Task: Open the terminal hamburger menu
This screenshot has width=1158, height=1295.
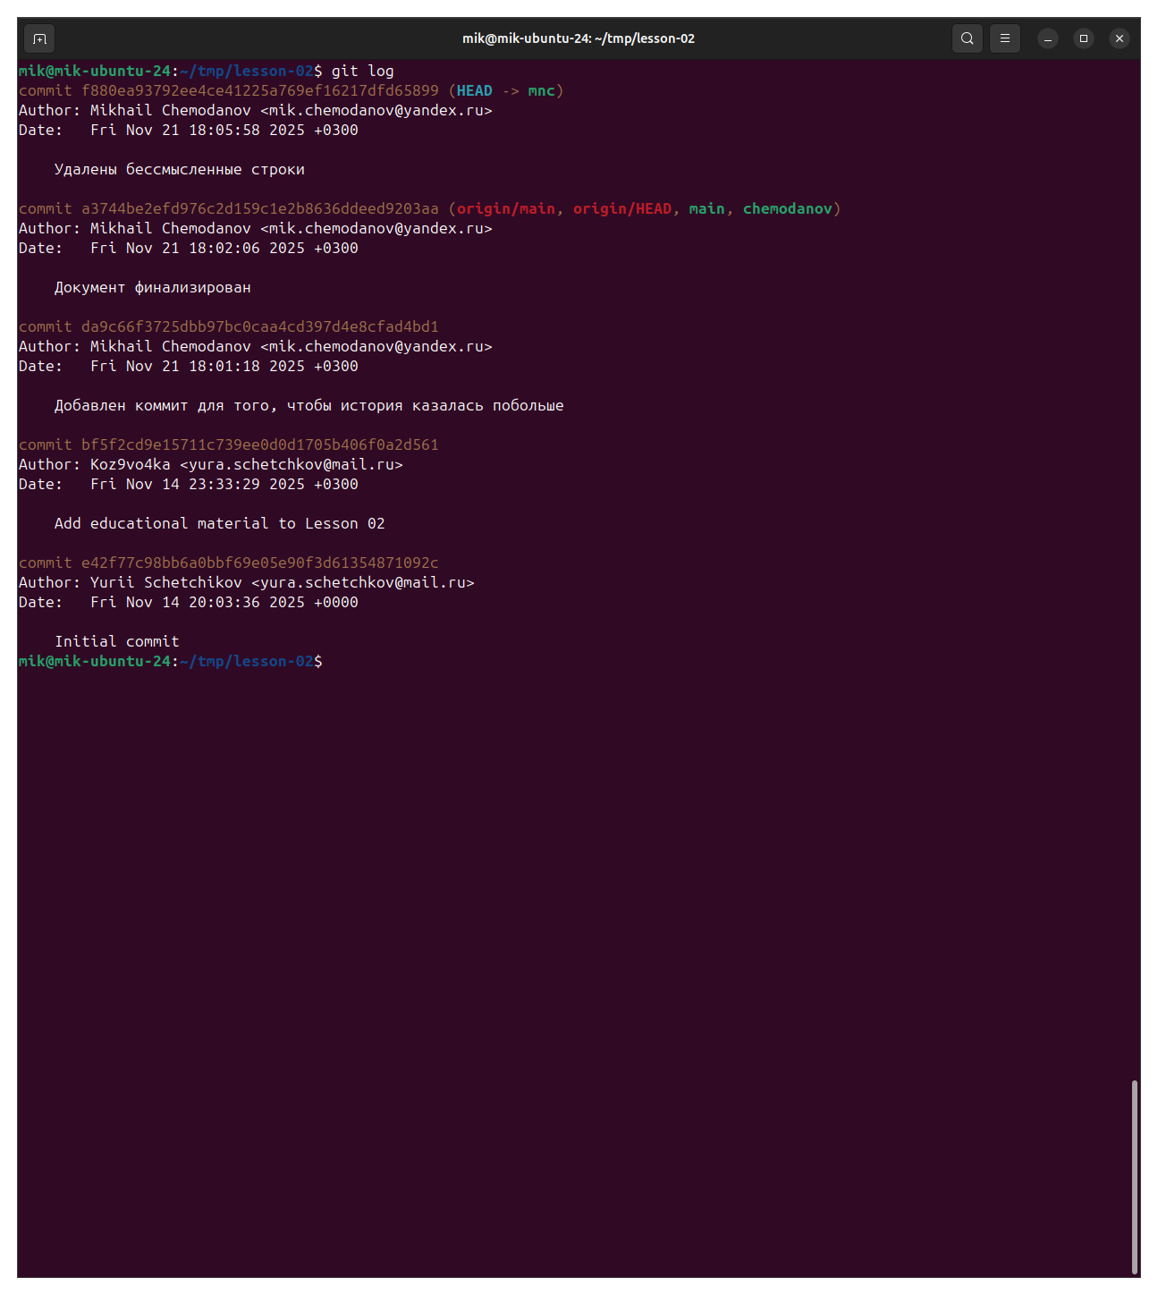Action: [x=1004, y=38]
